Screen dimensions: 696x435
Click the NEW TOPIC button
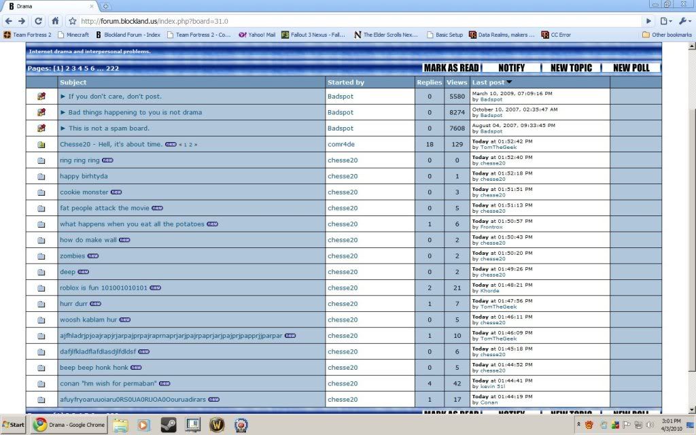[x=571, y=68]
